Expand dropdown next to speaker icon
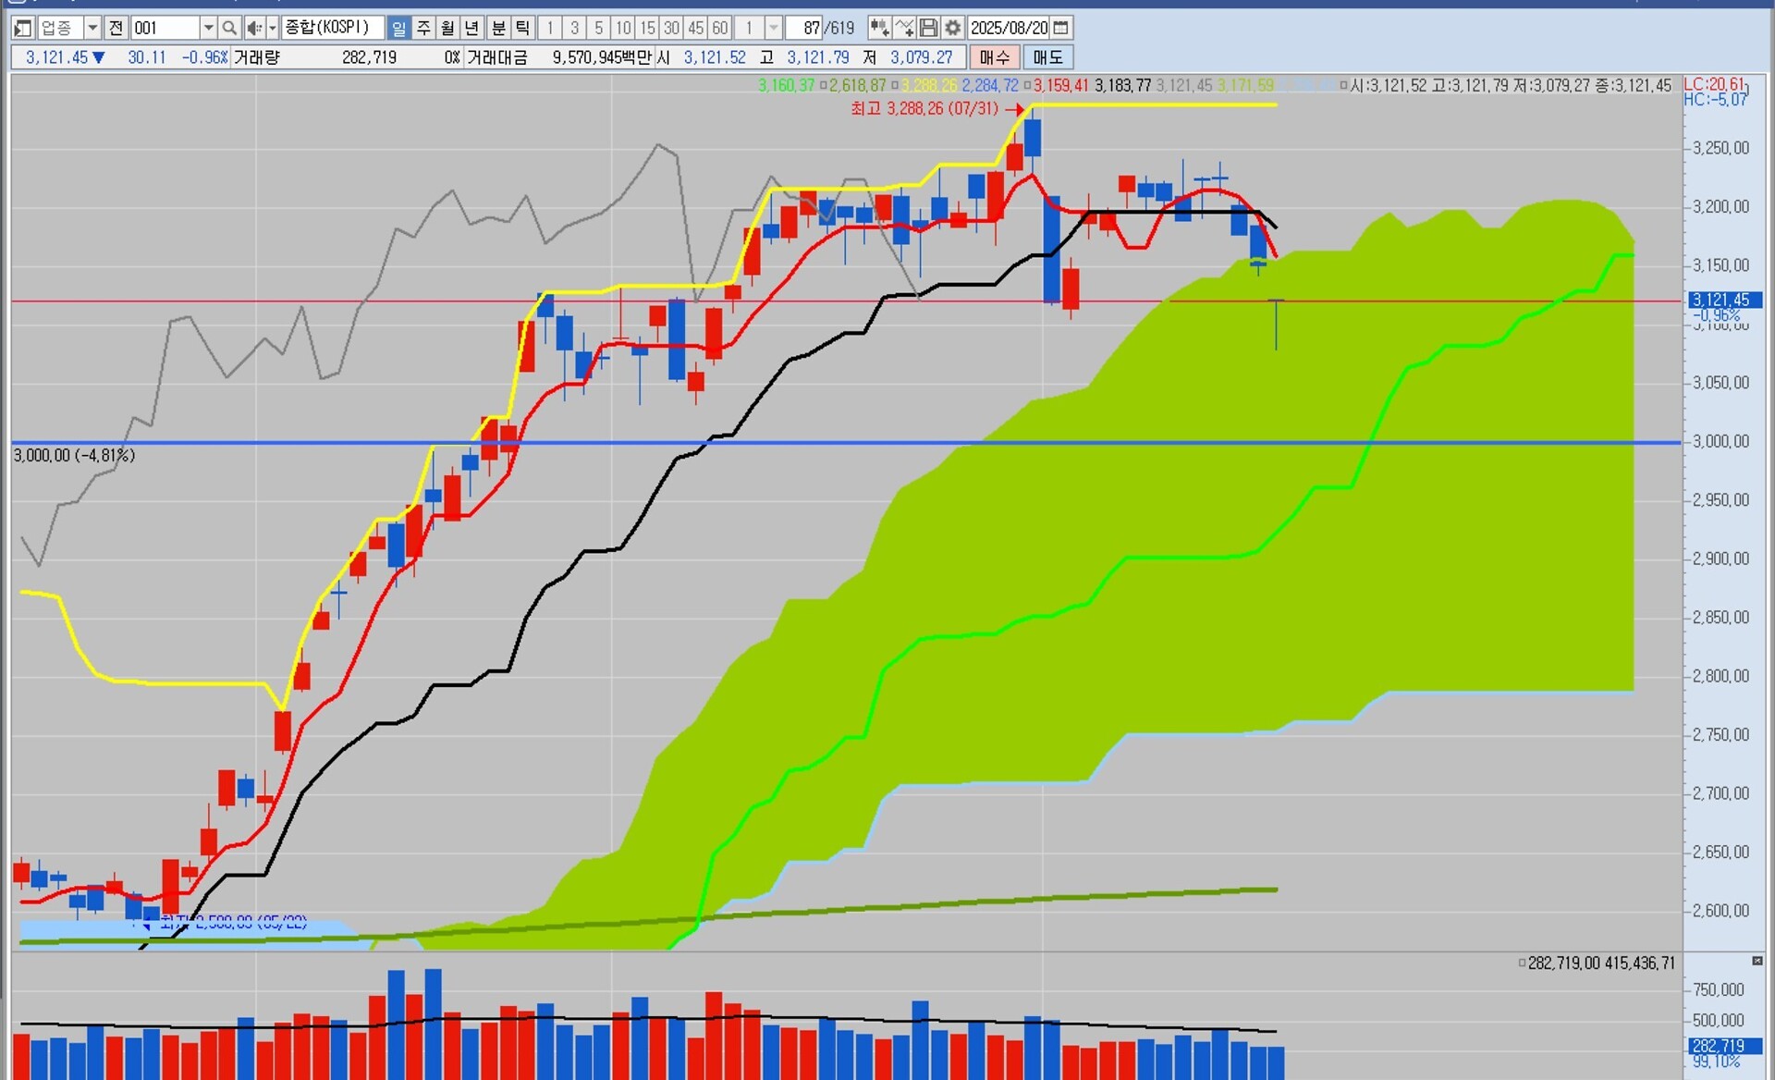Screen dimensions: 1775x1080 click(272, 28)
